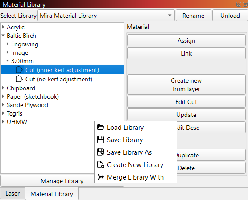Image resolution: width=248 pixels, height=200 pixels.
Task: Expand the Acrylic material group
Action: pyautogui.click(x=3, y=27)
